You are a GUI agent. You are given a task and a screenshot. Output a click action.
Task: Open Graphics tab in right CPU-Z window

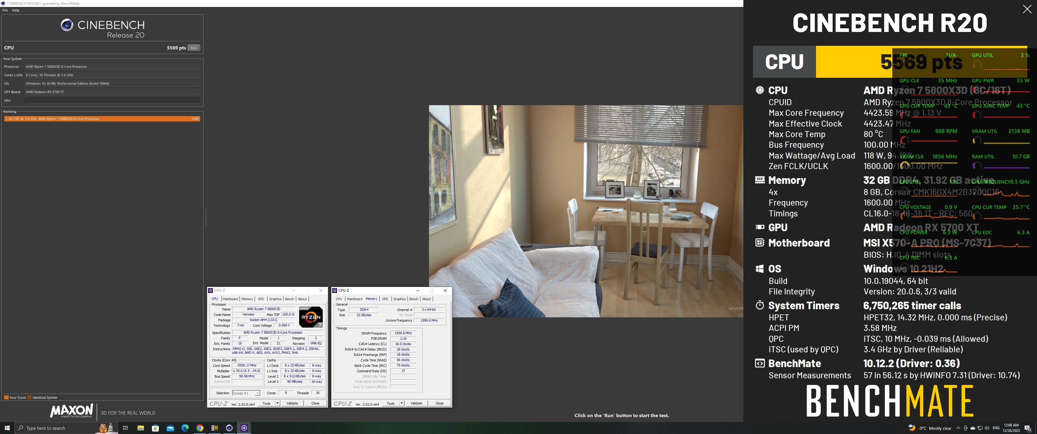pyautogui.click(x=399, y=299)
